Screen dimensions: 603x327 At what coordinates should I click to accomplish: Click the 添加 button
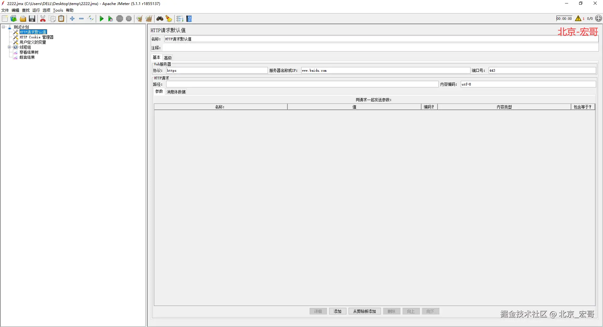[338, 311]
